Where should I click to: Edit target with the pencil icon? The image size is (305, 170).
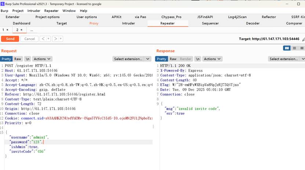[304, 39]
